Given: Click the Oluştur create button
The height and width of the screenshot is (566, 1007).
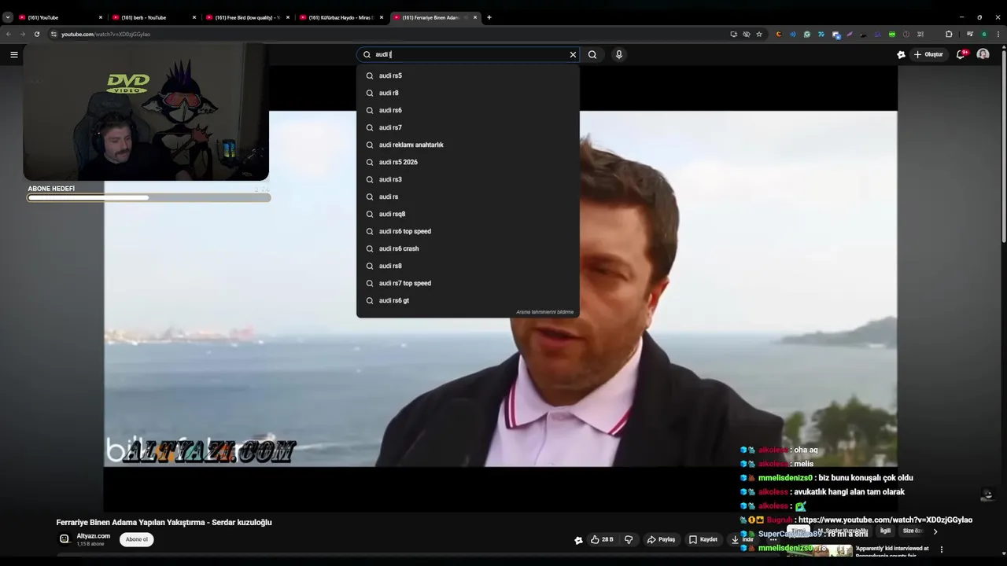Looking at the screenshot, I should point(929,54).
